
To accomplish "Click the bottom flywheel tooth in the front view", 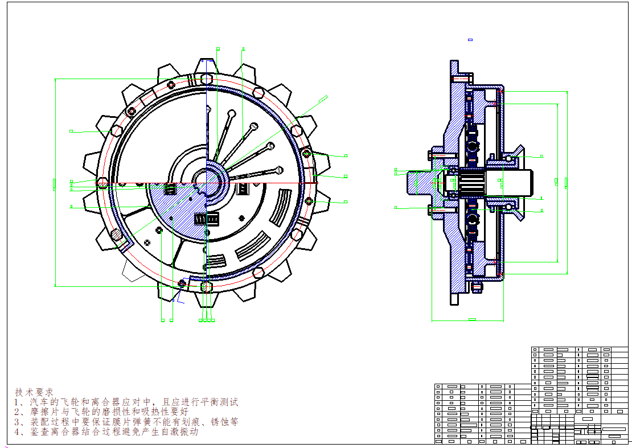I will click(x=206, y=298).
